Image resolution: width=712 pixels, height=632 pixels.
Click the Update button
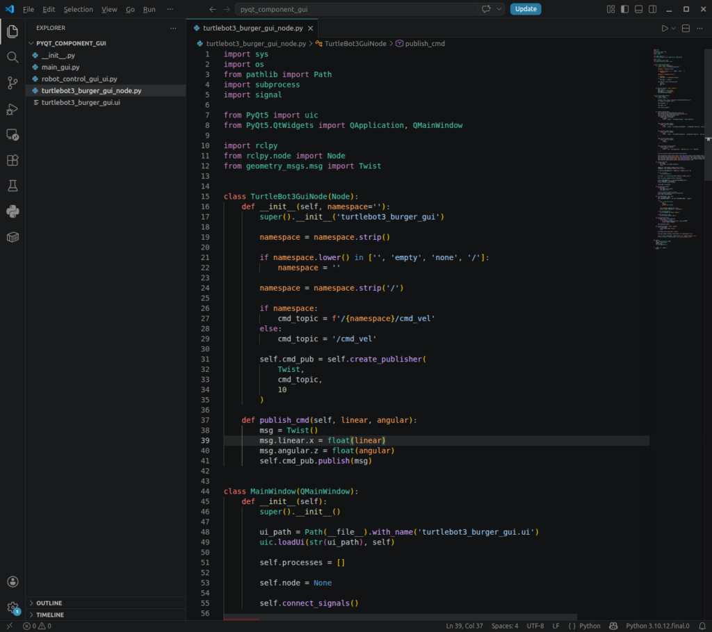click(526, 9)
